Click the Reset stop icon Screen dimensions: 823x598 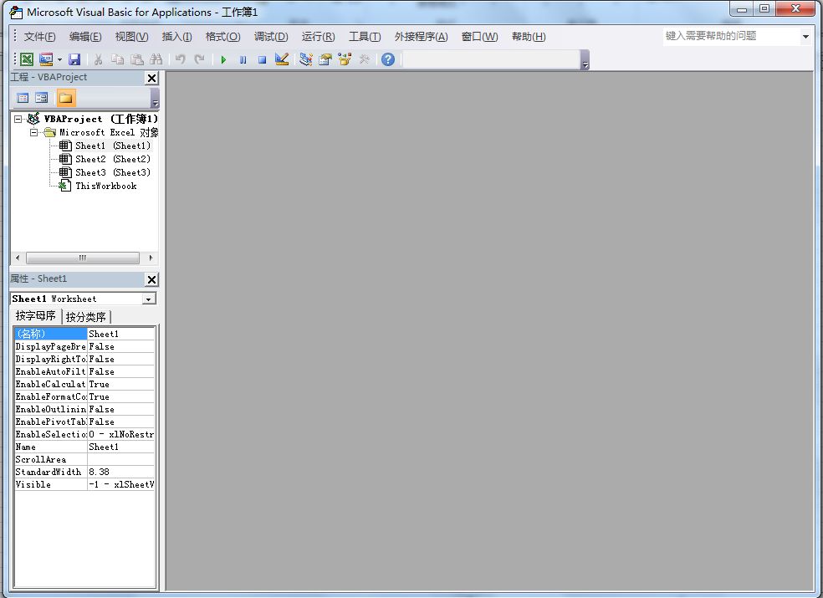tap(262, 60)
